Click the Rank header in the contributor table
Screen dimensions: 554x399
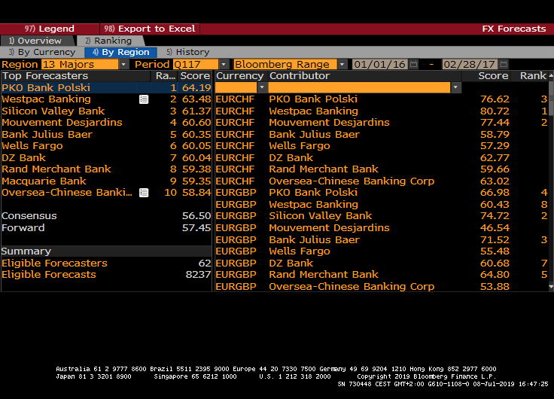(533, 76)
